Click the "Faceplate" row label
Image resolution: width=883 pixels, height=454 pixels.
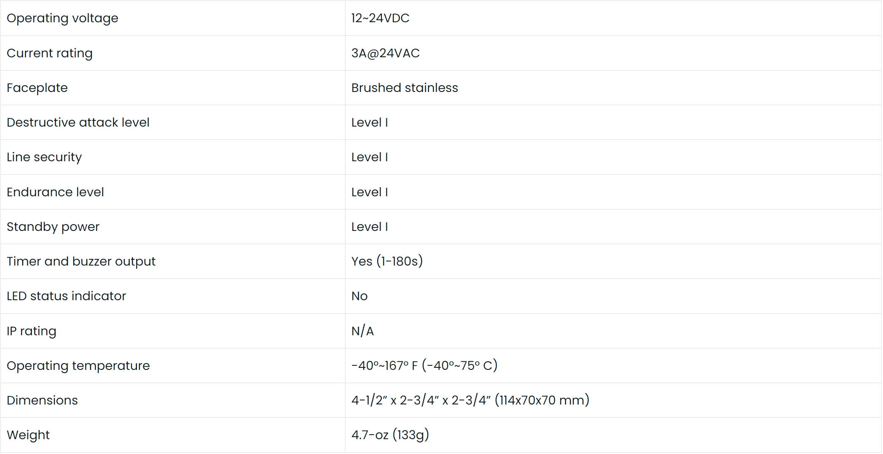(x=37, y=88)
